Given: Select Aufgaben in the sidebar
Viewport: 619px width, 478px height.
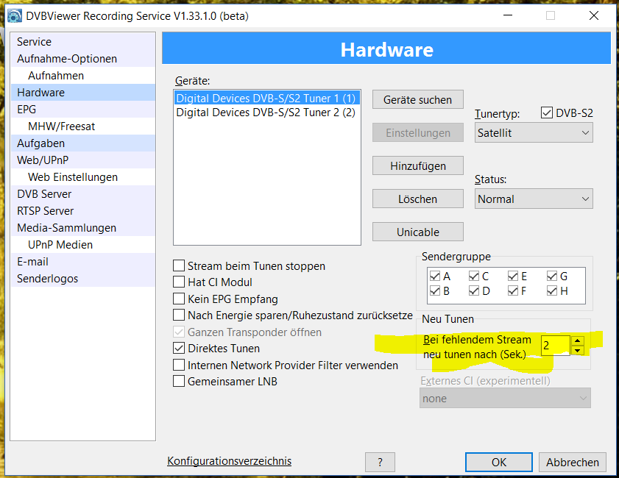Looking at the screenshot, I should pos(83,143).
